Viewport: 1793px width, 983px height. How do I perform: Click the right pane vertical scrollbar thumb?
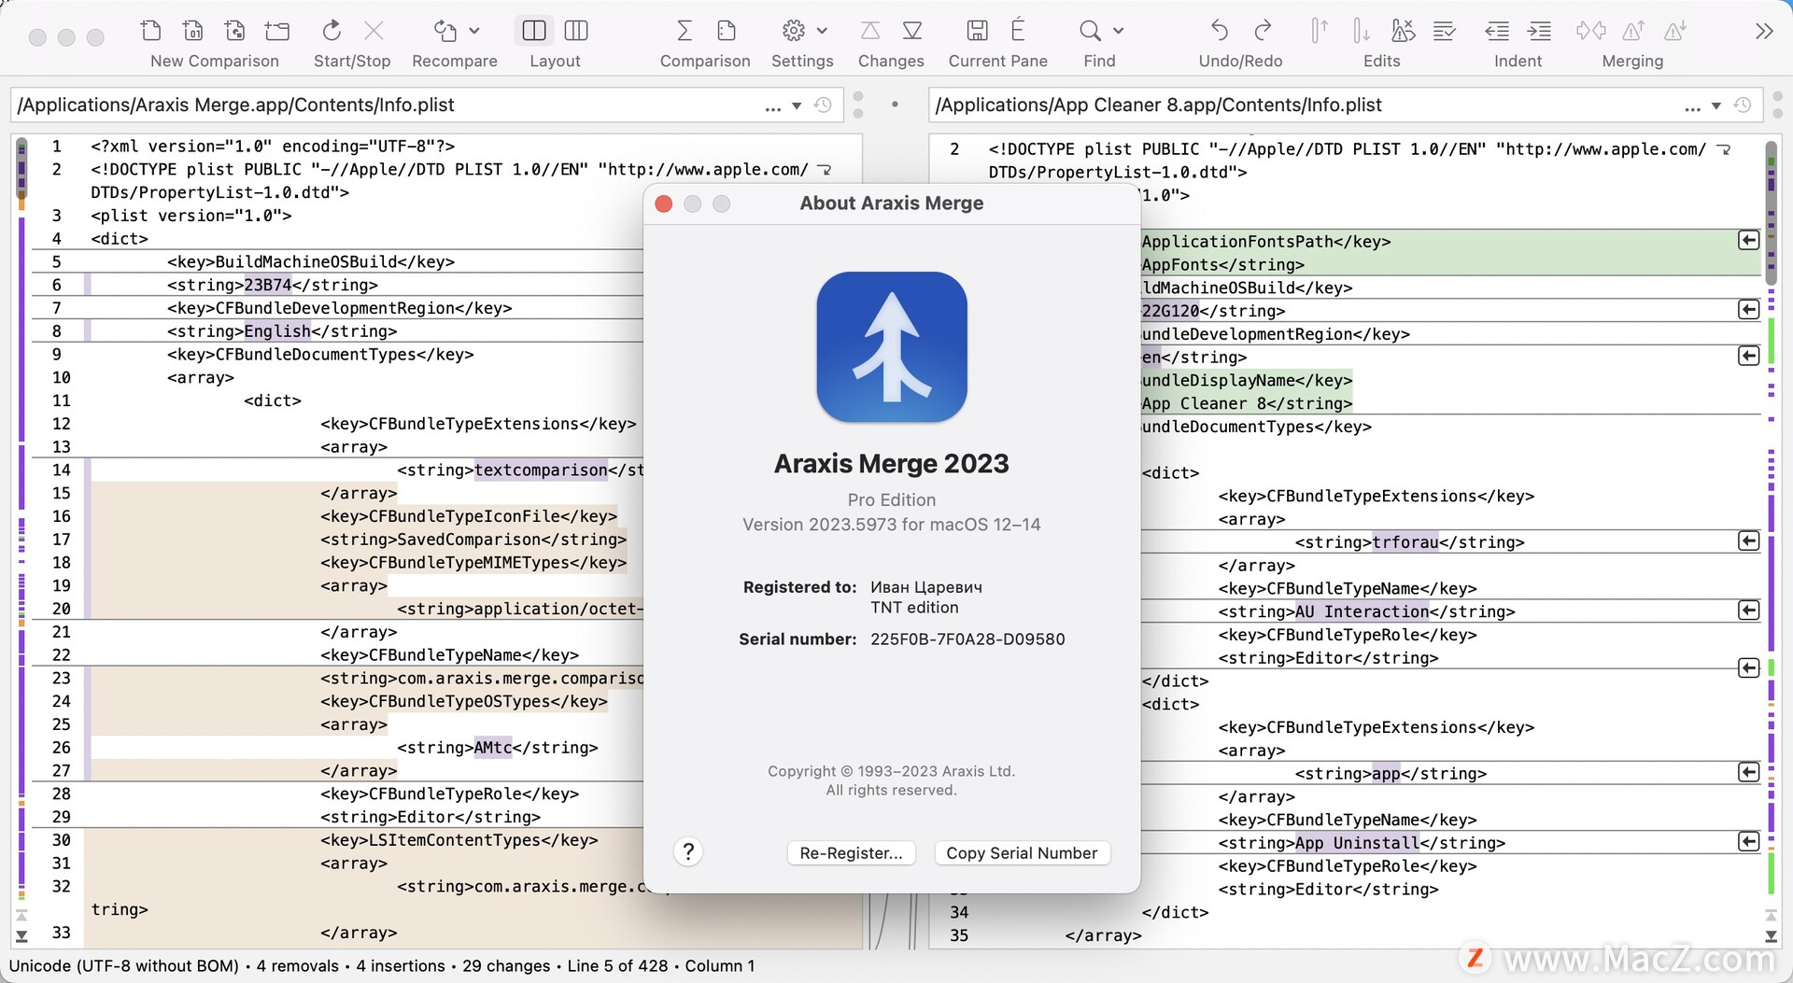pos(1771,213)
